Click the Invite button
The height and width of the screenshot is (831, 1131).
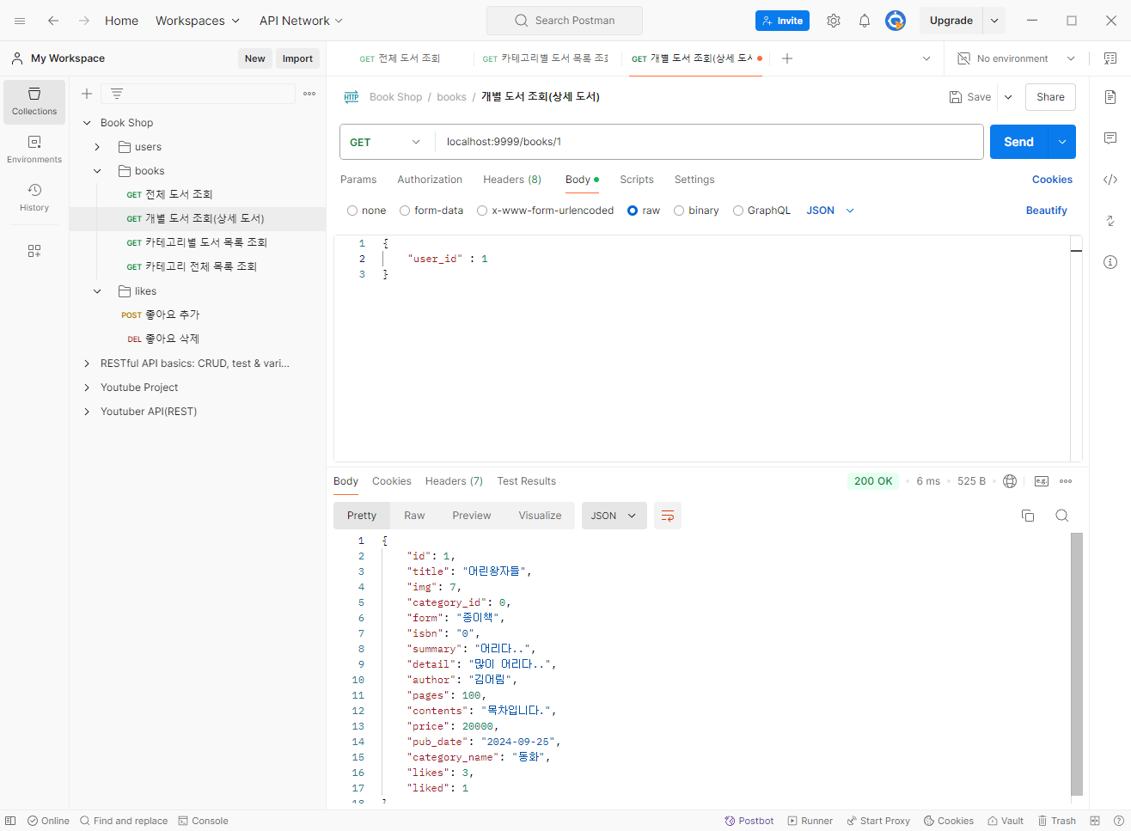tap(782, 21)
